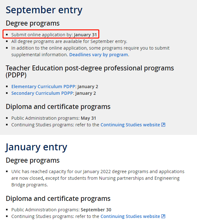Follow Continuing Studies website link under September entry
This screenshot has height=223, width=197.
pyautogui.click(x=130, y=125)
